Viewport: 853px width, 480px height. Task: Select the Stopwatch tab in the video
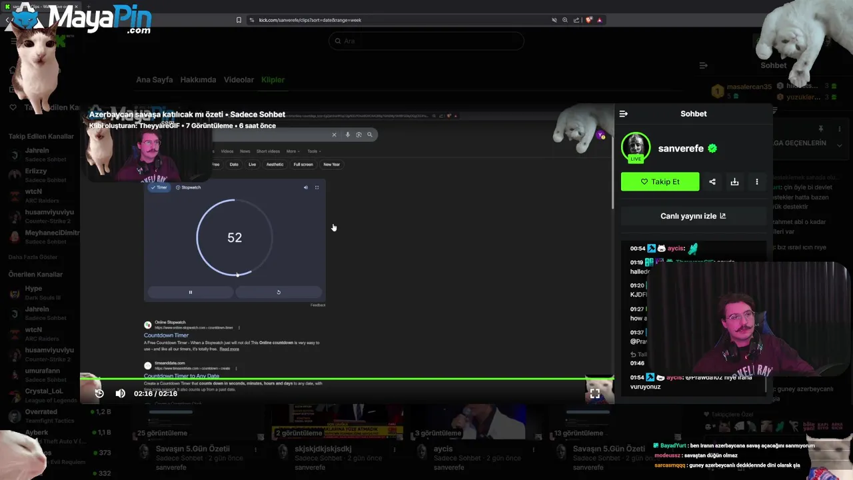point(188,187)
